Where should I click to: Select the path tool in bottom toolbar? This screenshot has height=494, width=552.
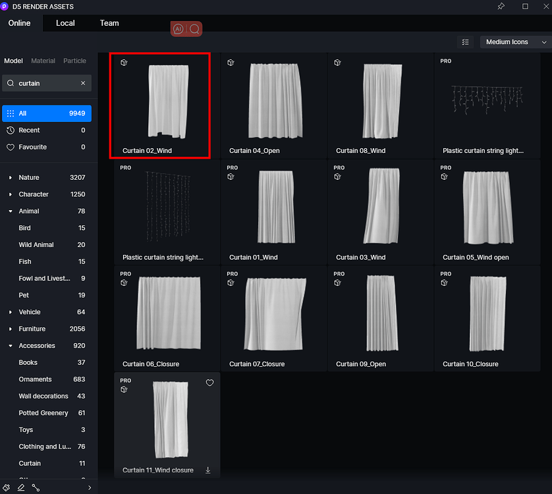pos(36,487)
